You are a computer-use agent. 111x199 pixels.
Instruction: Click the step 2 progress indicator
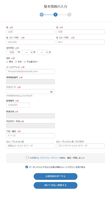pyautogui.click(x=56, y=15)
